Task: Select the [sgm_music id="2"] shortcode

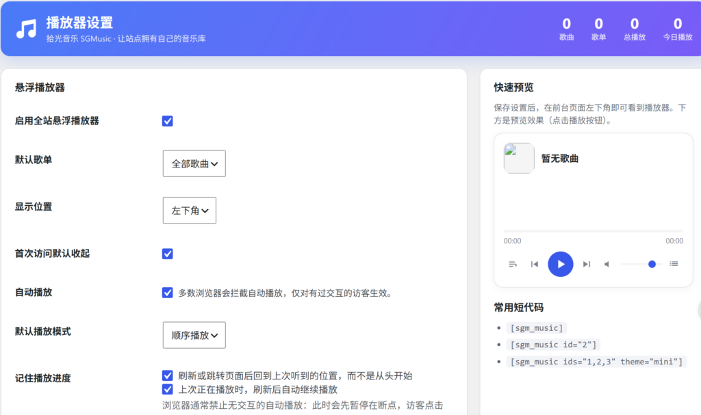Action: (x=553, y=345)
